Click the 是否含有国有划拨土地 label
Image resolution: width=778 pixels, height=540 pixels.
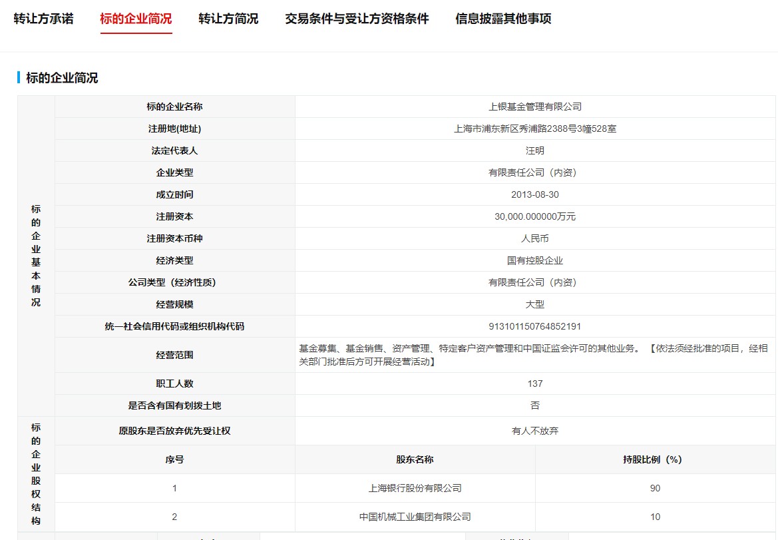[174, 405]
